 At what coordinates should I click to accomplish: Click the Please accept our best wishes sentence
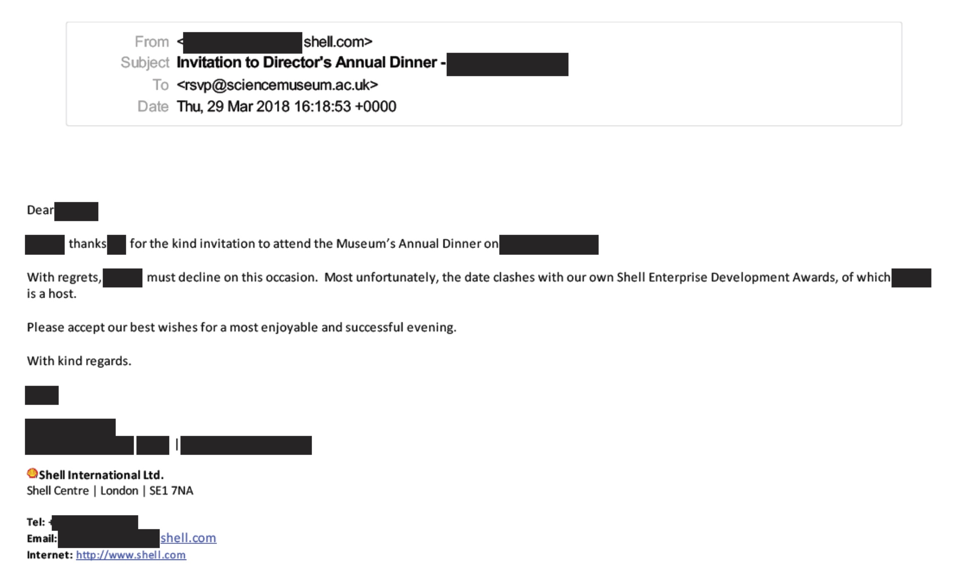pyautogui.click(x=241, y=328)
